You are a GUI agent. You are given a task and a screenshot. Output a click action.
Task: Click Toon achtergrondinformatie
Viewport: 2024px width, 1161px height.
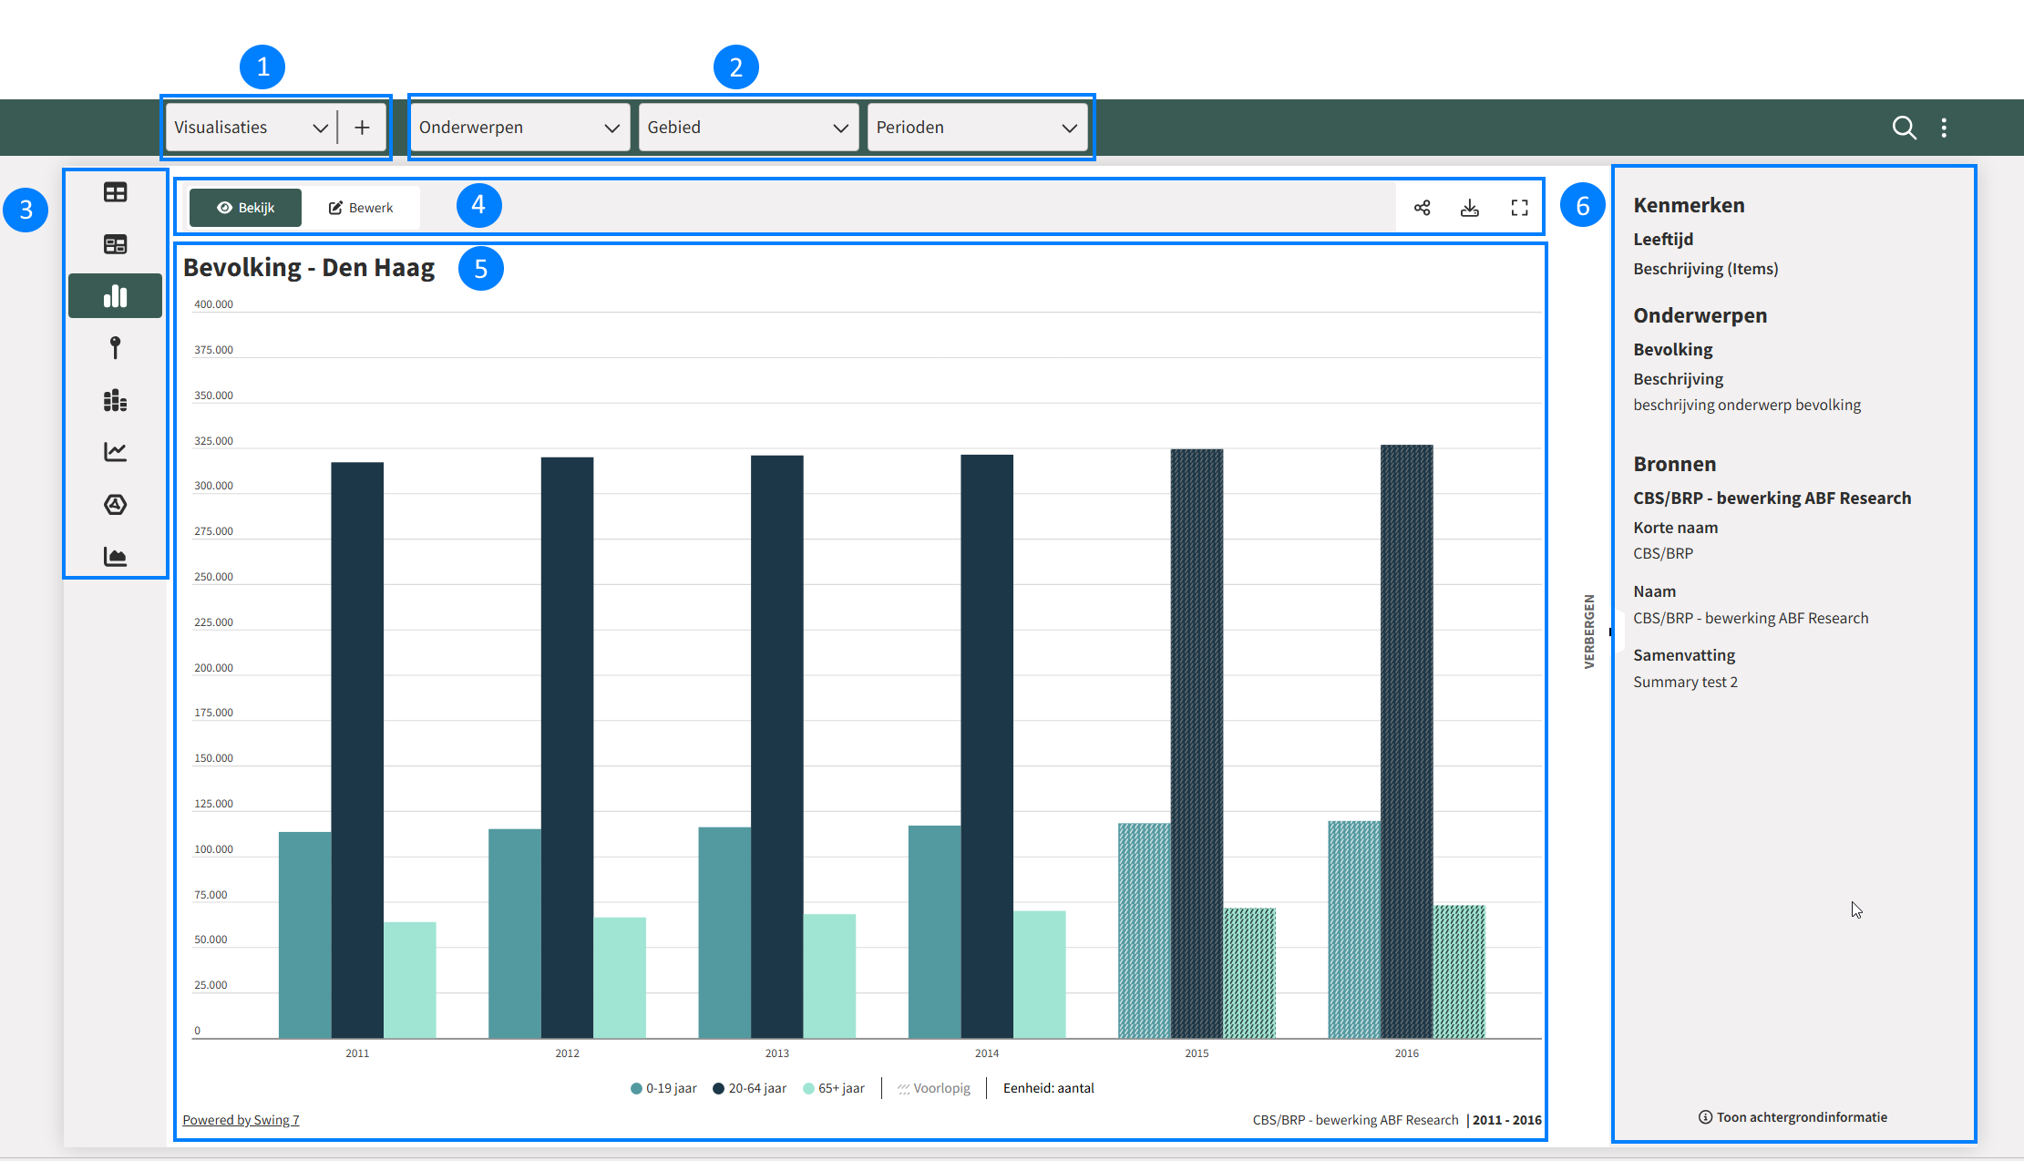tap(1793, 1117)
